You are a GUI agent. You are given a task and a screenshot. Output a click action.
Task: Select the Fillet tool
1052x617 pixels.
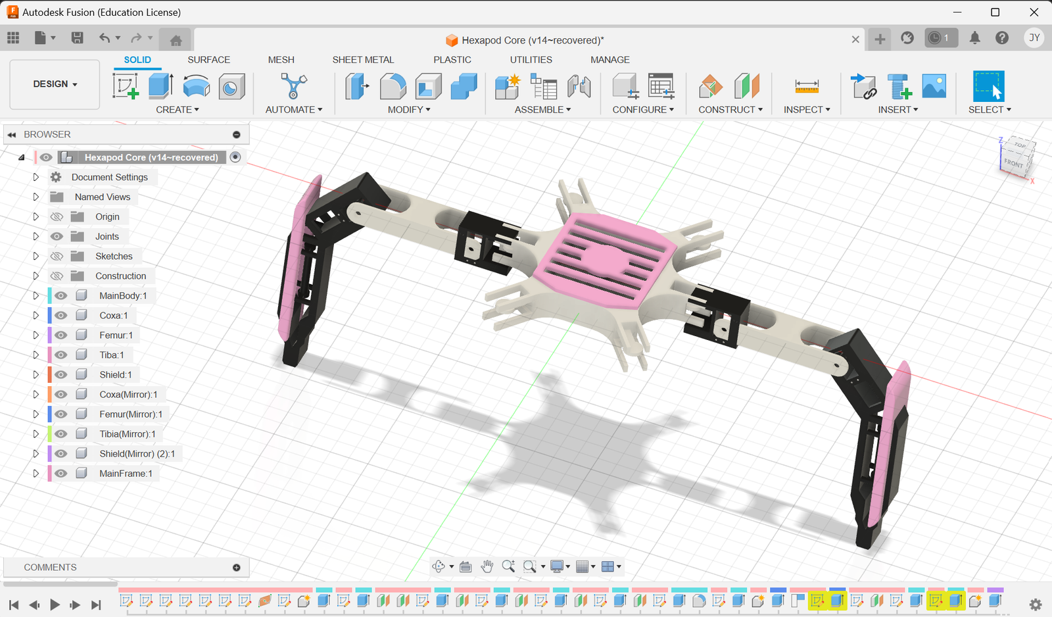click(x=393, y=86)
